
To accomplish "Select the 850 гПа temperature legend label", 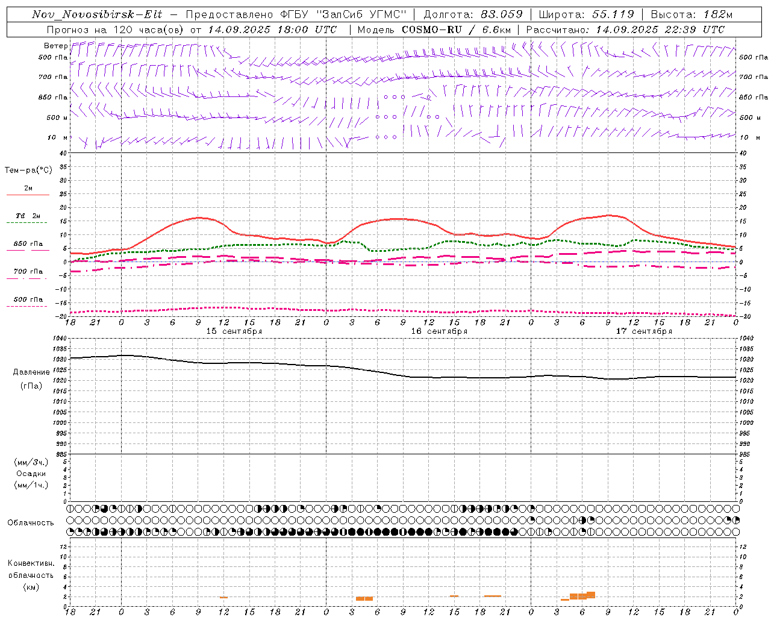I will click(28, 244).
